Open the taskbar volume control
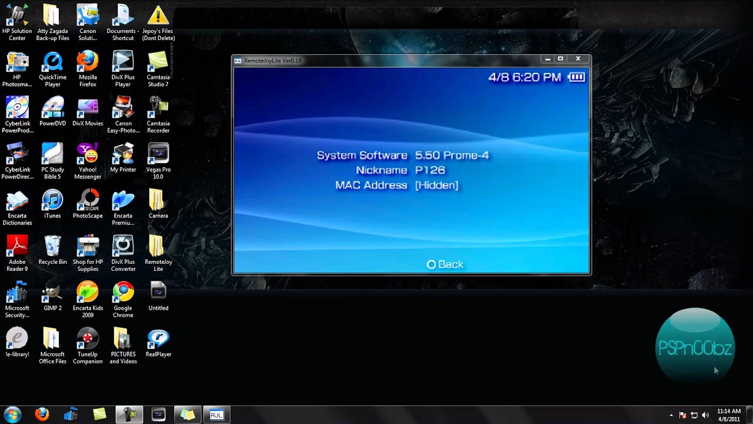This screenshot has height=424, width=753. click(705, 415)
